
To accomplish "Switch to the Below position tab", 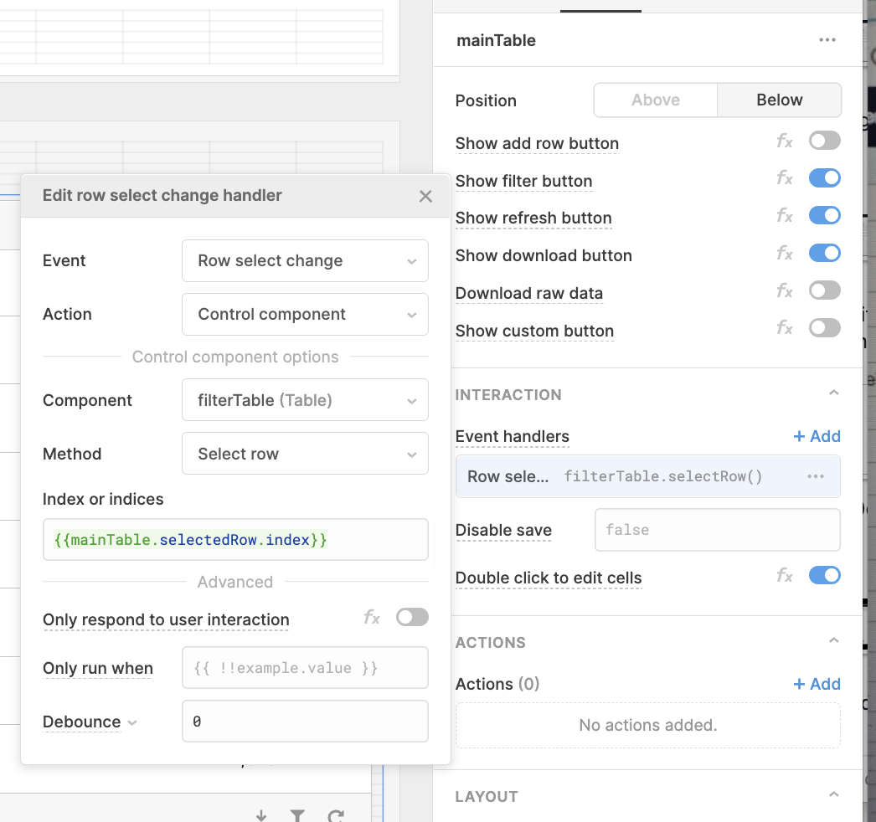I will coord(779,100).
